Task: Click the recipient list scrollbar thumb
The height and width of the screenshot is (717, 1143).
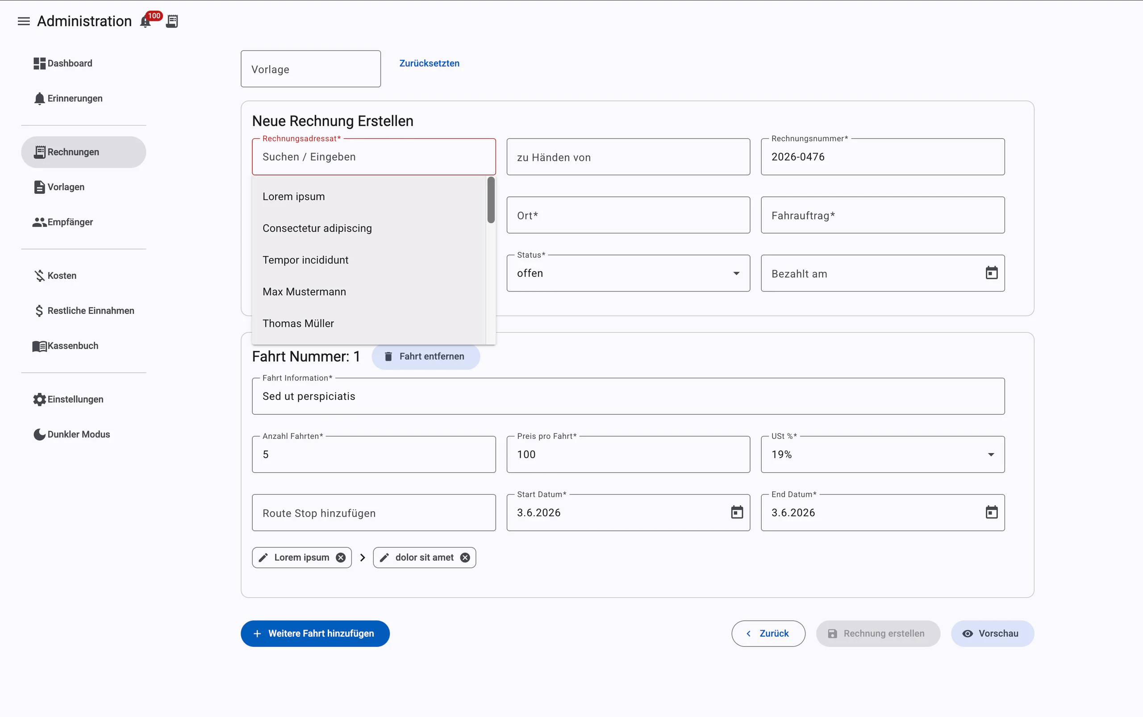Action: click(x=491, y=200)
